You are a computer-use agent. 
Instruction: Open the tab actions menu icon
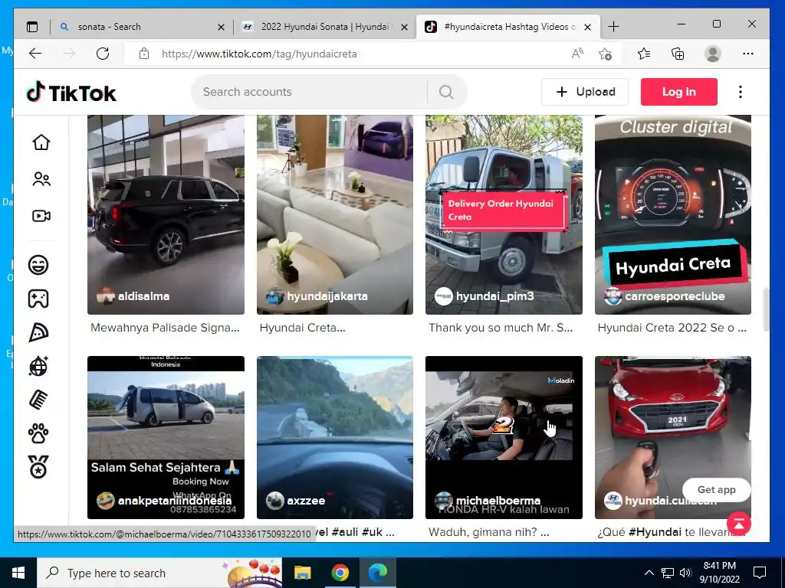[32, 27]
